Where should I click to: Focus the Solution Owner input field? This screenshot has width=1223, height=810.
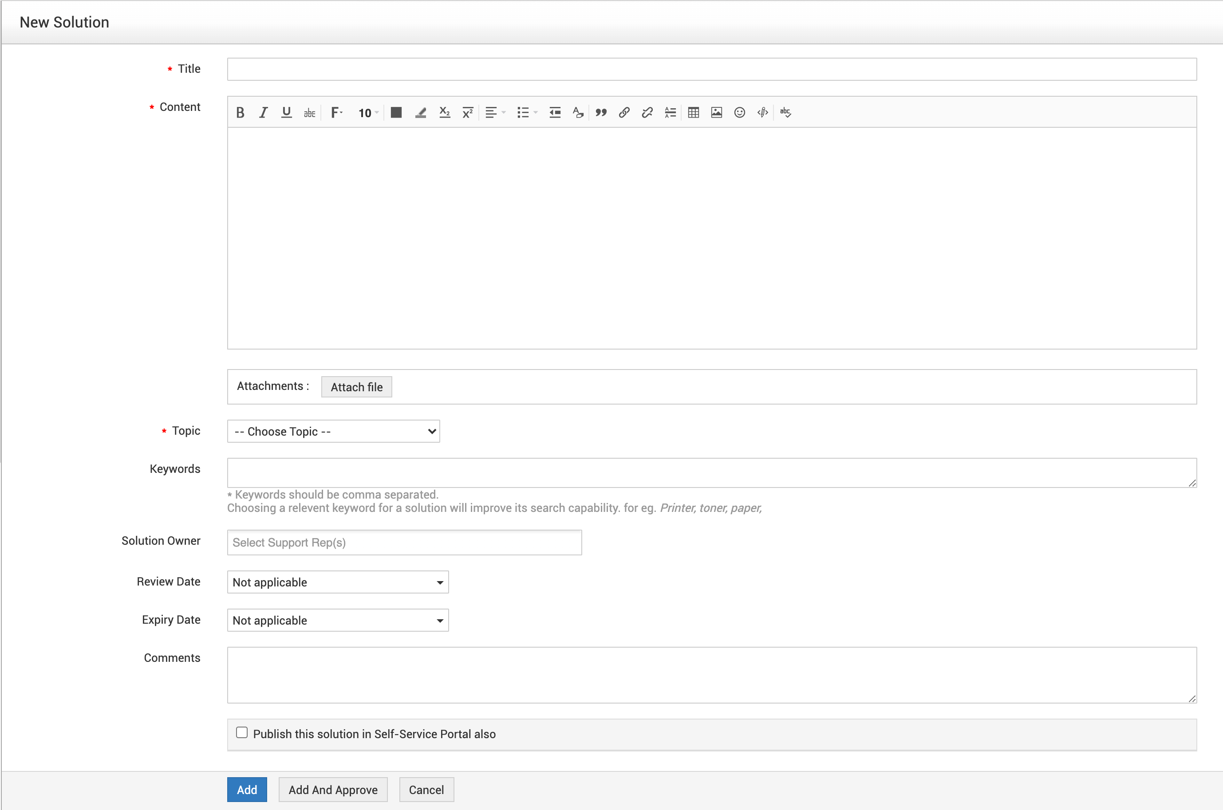tap(404, 543)
